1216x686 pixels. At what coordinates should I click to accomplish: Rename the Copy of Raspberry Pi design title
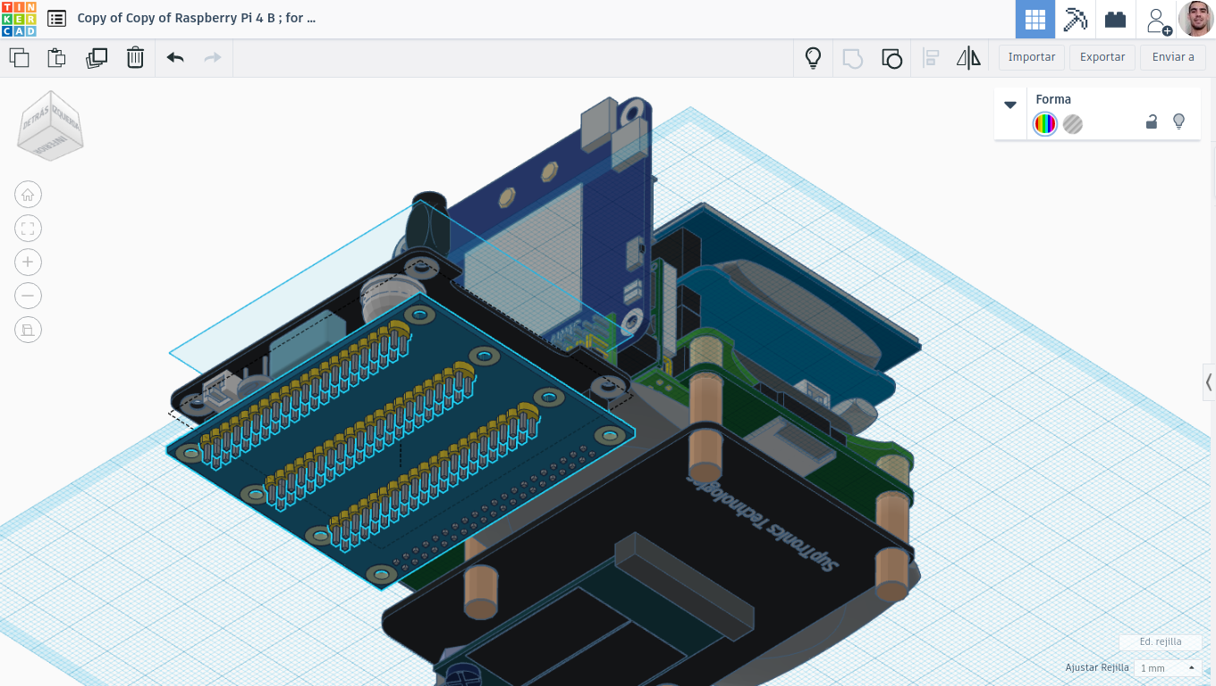coord(196,18)
